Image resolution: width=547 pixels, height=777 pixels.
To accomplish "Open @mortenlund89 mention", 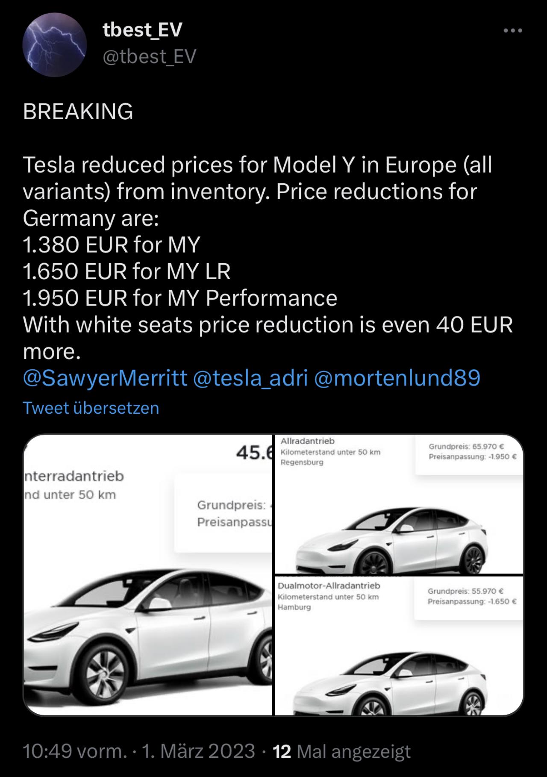I will (x=397, y=378).
